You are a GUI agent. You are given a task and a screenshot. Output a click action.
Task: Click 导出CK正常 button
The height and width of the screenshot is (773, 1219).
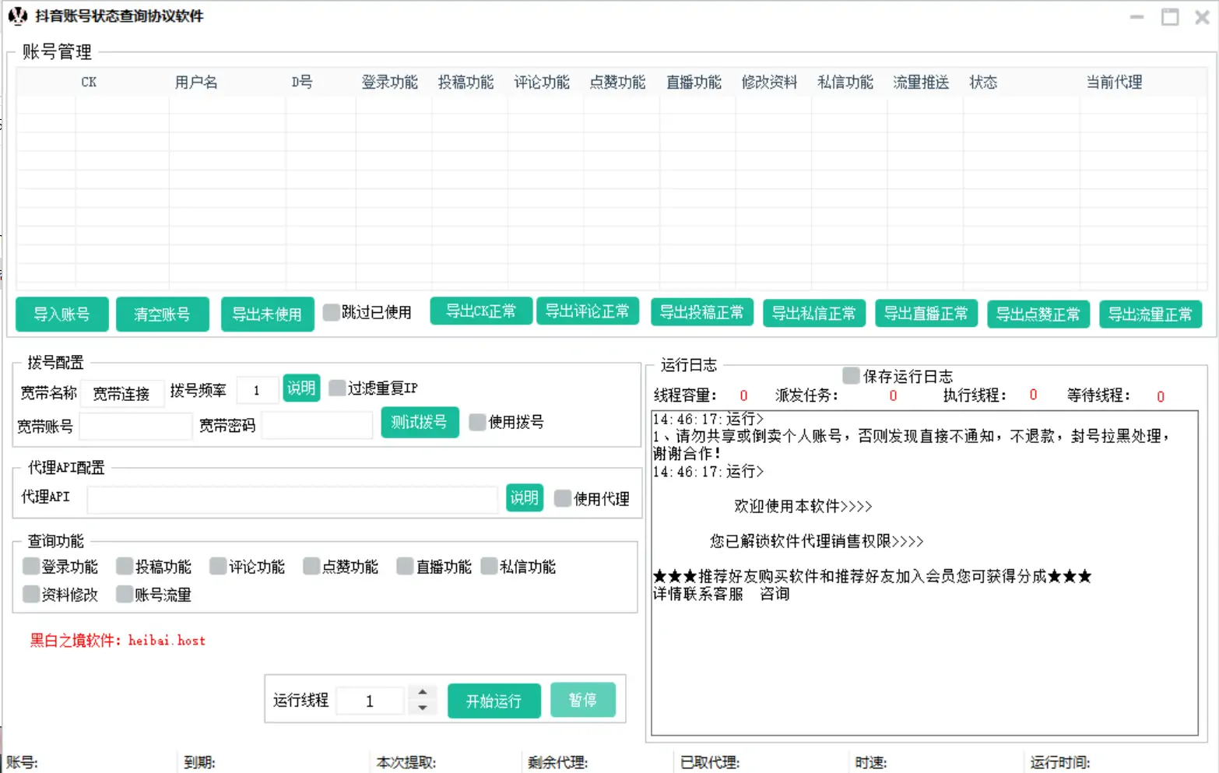(481, 311)
